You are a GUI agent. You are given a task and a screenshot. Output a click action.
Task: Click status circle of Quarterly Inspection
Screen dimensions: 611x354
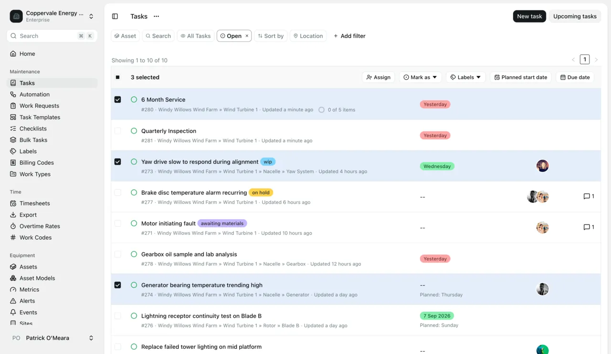(x=134, y=131)
